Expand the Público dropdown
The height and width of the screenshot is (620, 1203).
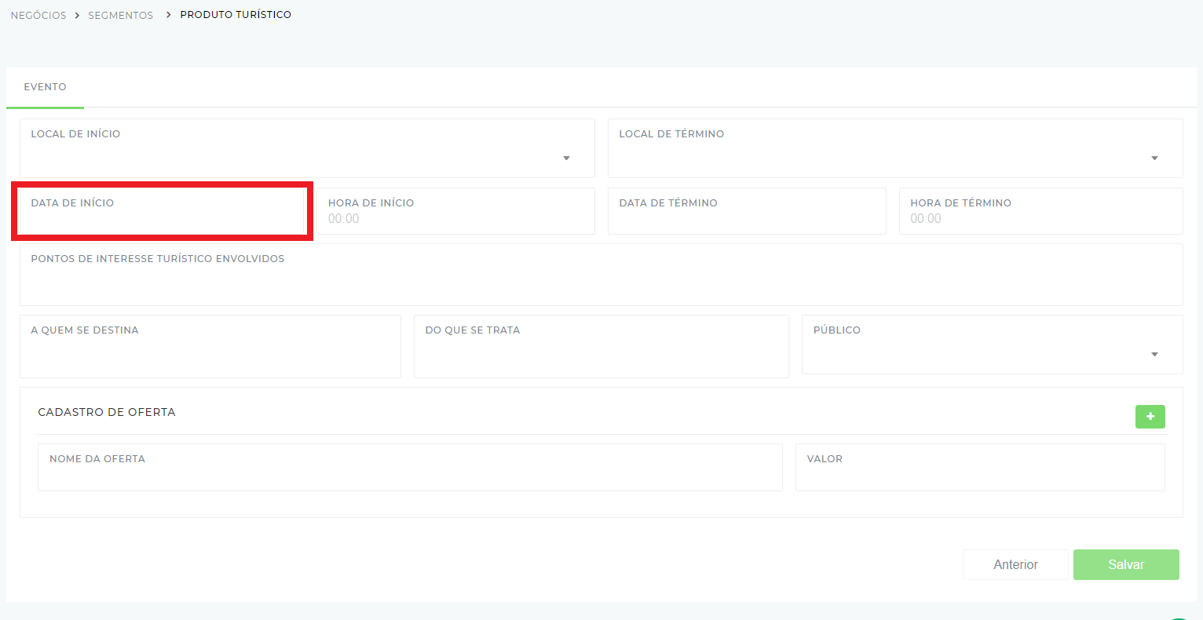click(x=992, y=346)
